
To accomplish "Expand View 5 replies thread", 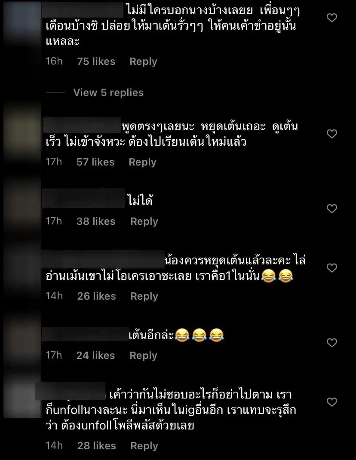I will pos(108,93).
